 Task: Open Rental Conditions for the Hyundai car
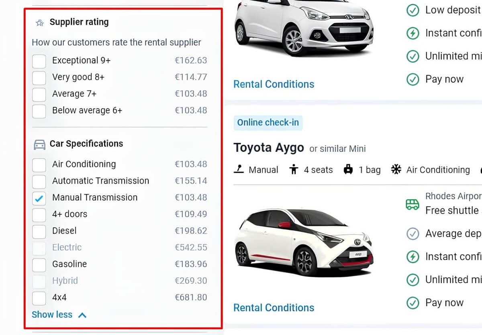coord(274,84)
